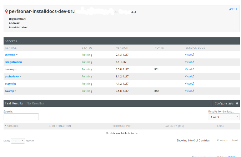The width and height of the screenshot is (241, 157).
Task: Go to Previous results page
Action: coord(222,141)
